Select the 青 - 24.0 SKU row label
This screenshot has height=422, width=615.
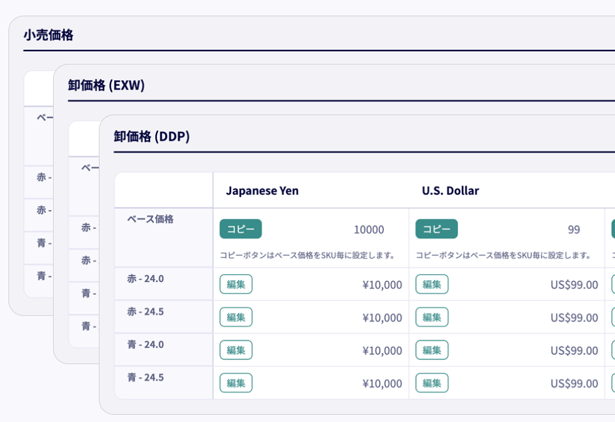[x=145, y=344]
